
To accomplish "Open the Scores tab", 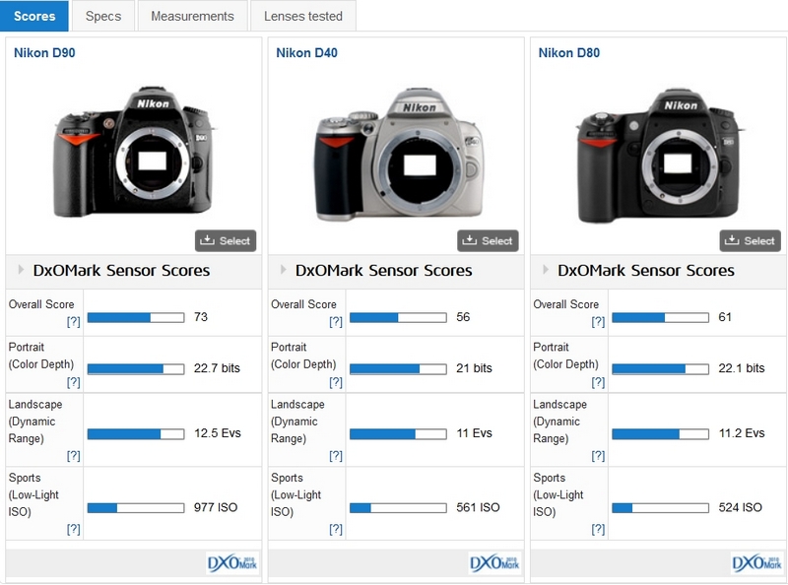I will click(34, 16).
